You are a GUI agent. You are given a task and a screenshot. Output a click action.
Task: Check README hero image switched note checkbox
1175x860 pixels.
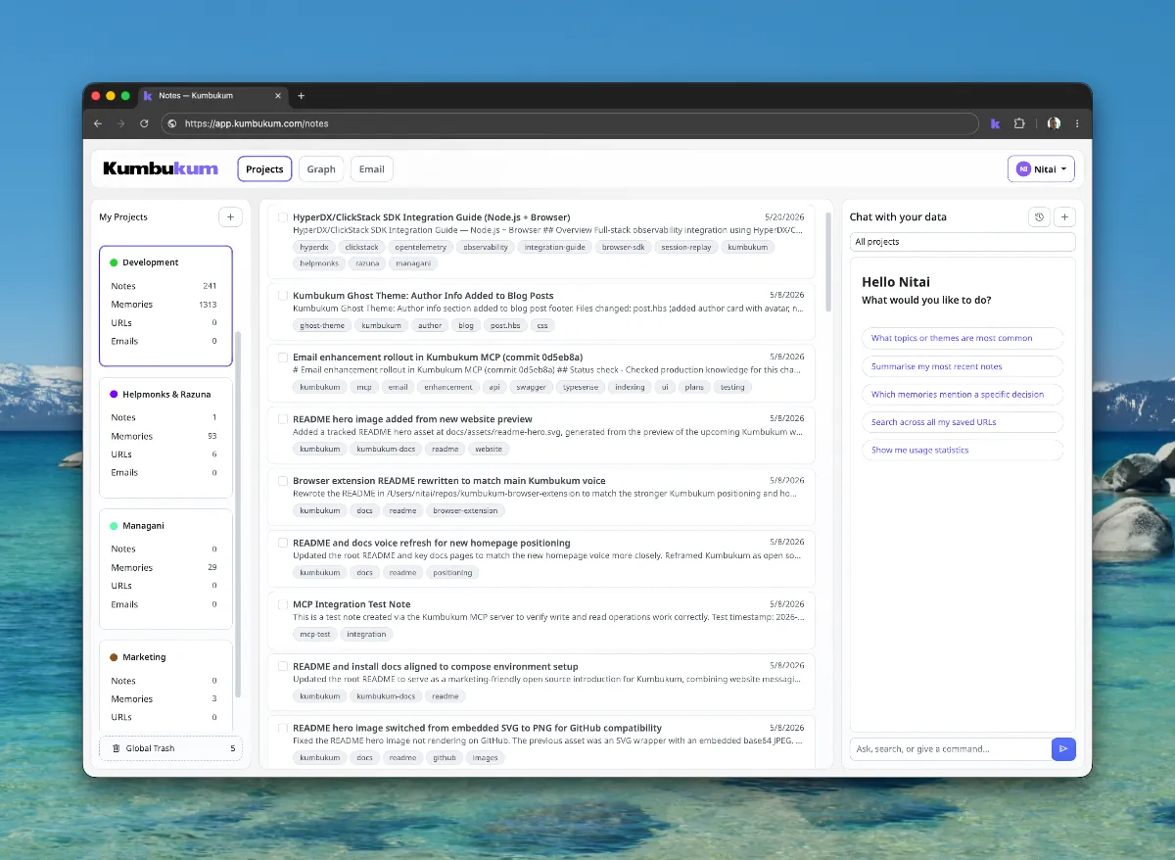[282, 728]
